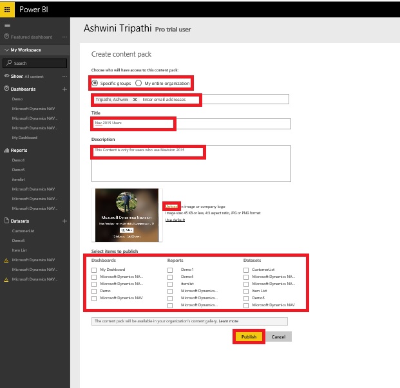Viewport: 400px width, 388px height.
Task: Click the Title text field
Action: point(191,124)
